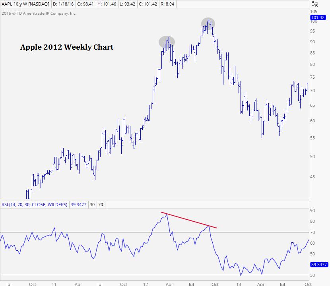Image resolution: width=330 pixels, height=286 pixels.
Task: Click the close price C: 101.42
Action: tap(148, 4)
